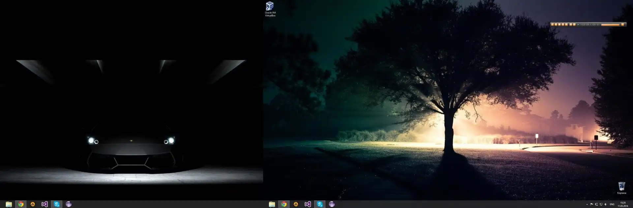This screenshot has height=208, width=633.
Task: Open Eclipse on left monitor taskbar
Action: tap(69, 204)
